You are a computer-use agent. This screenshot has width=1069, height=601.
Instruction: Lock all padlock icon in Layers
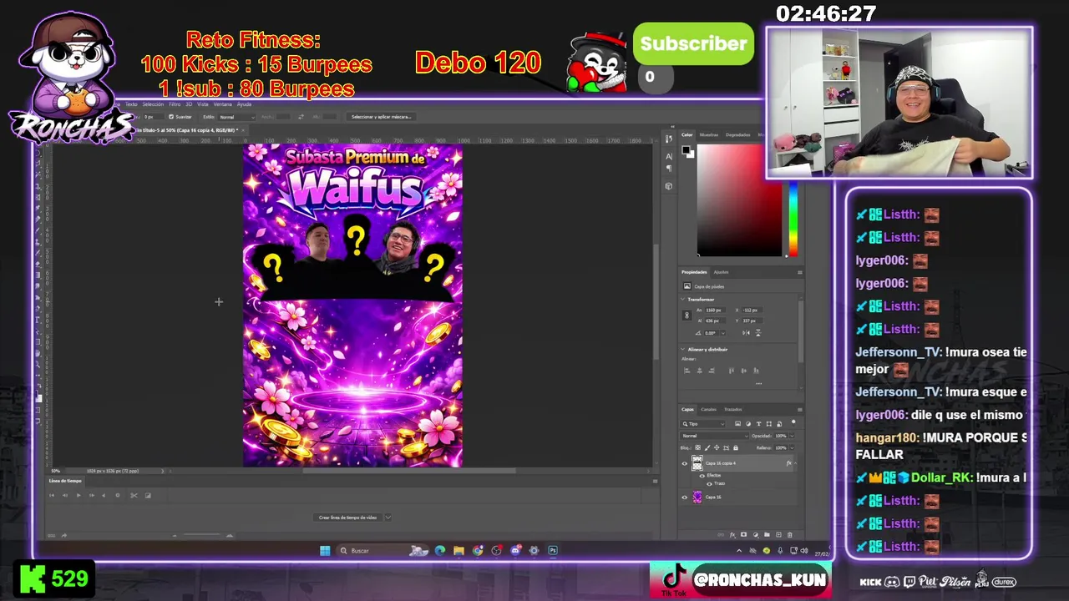pos(736,448)
